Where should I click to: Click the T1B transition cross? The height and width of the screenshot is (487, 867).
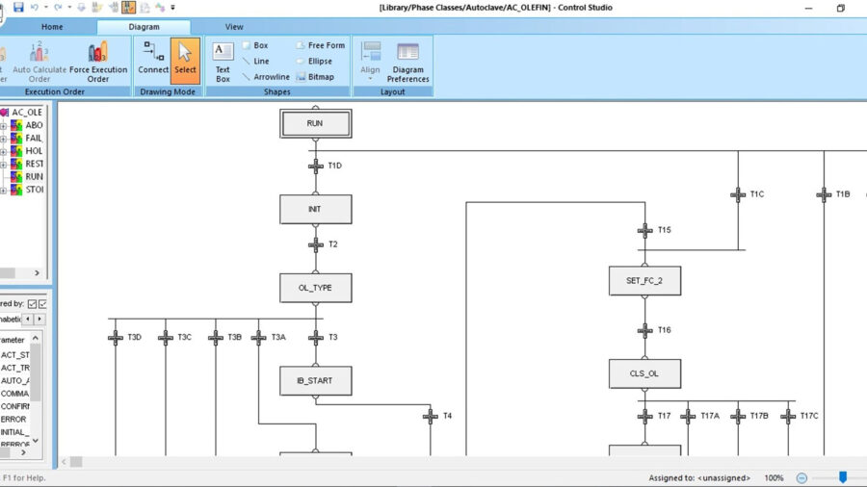(824, 194)
